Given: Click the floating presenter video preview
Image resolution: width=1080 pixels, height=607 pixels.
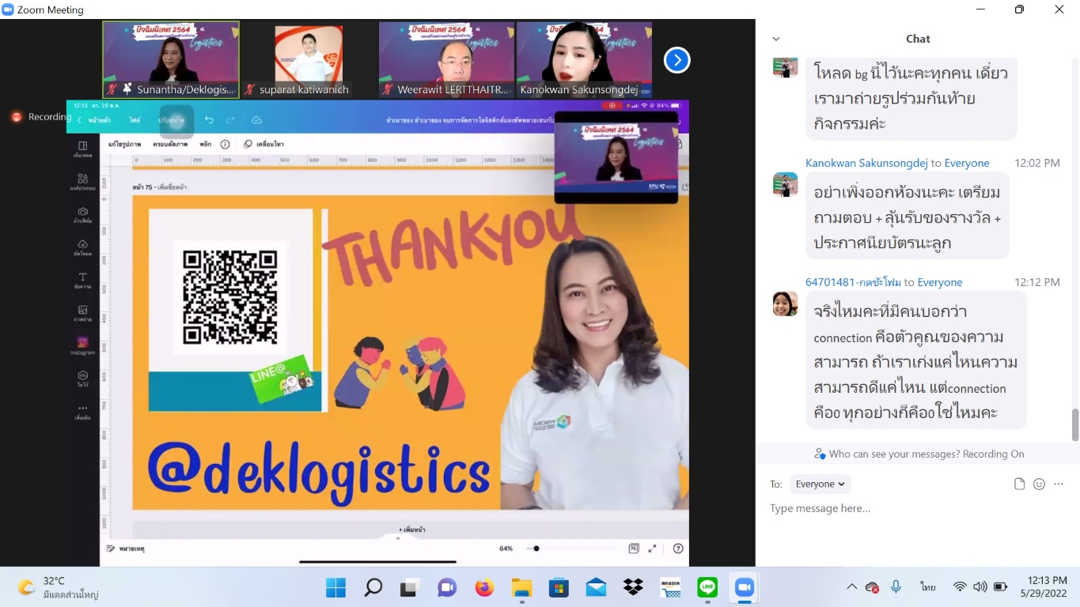Looking at the screenshot, I should click(x=616, y=158).
